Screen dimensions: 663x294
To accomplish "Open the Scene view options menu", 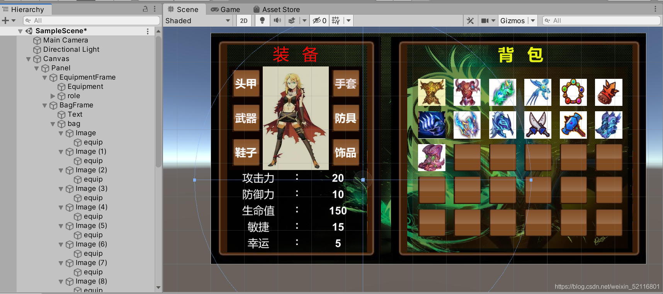I will 655,9.
